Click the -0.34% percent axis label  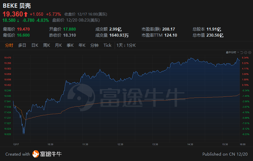click(246, 90)
